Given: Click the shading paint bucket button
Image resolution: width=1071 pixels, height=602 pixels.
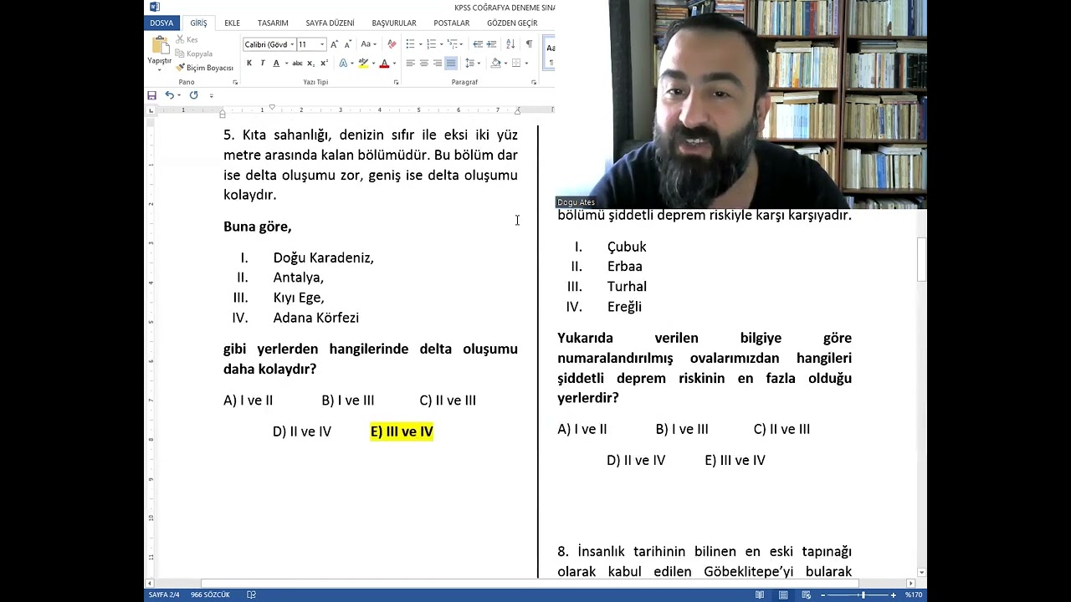Looking at the screenshot, I should coord(495,64).
